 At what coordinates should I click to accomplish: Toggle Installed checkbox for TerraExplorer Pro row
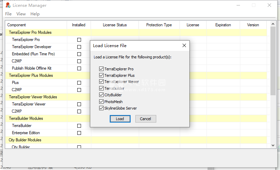click(79, 40)
